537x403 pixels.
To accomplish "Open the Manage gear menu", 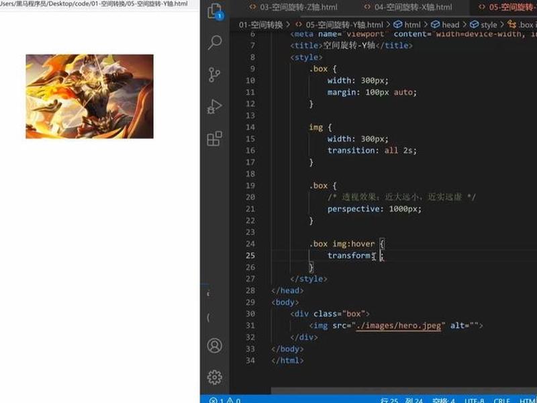I will (215, 377).
